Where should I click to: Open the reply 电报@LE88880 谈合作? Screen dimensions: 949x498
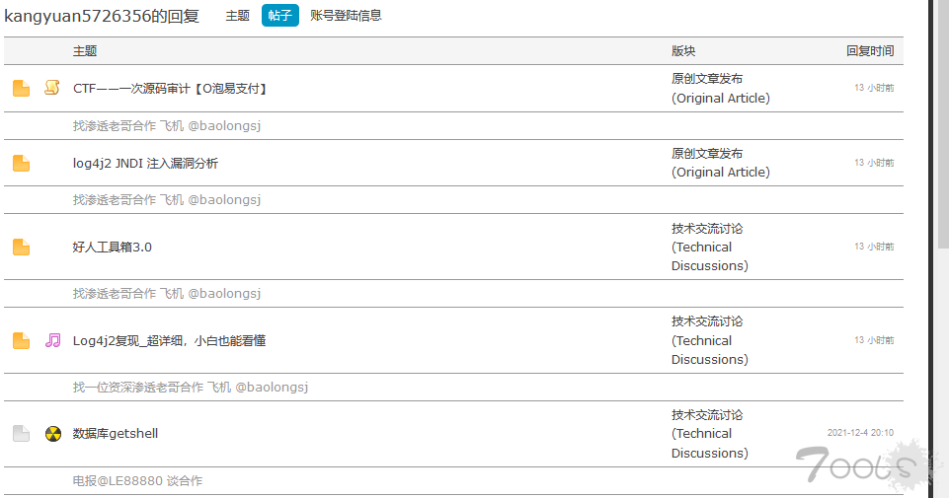pos(137,481)
